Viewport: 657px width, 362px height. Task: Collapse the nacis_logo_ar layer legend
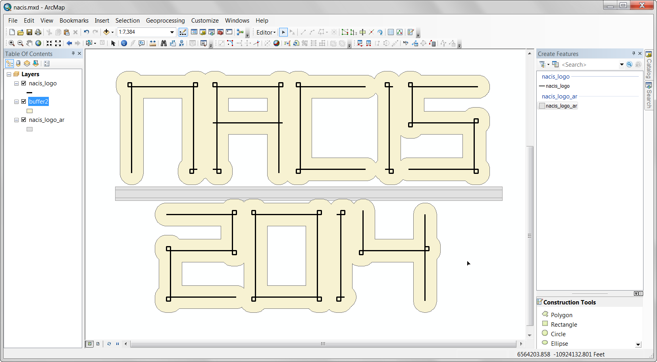16,120
